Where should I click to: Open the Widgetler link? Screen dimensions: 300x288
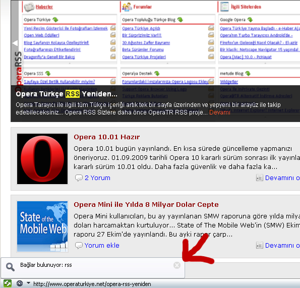pos(229,82)
